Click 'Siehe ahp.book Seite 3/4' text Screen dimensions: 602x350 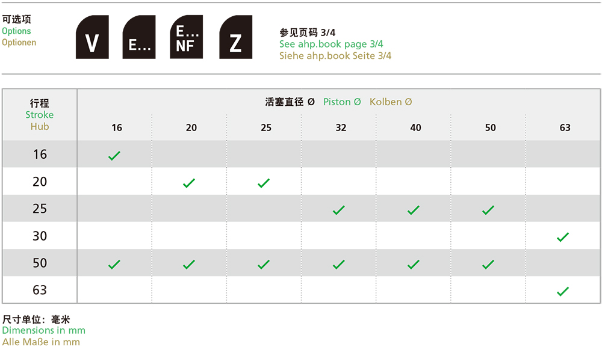(335, 56)
